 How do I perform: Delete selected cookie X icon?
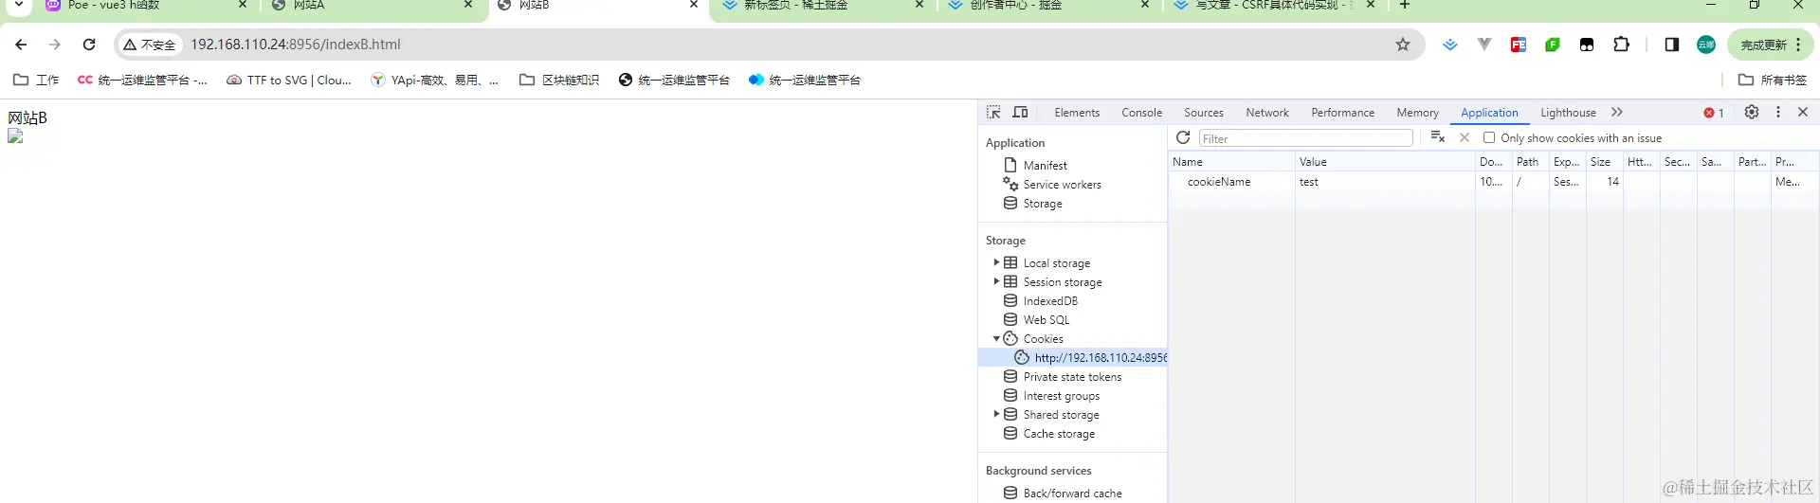[x=1465, y=137]
